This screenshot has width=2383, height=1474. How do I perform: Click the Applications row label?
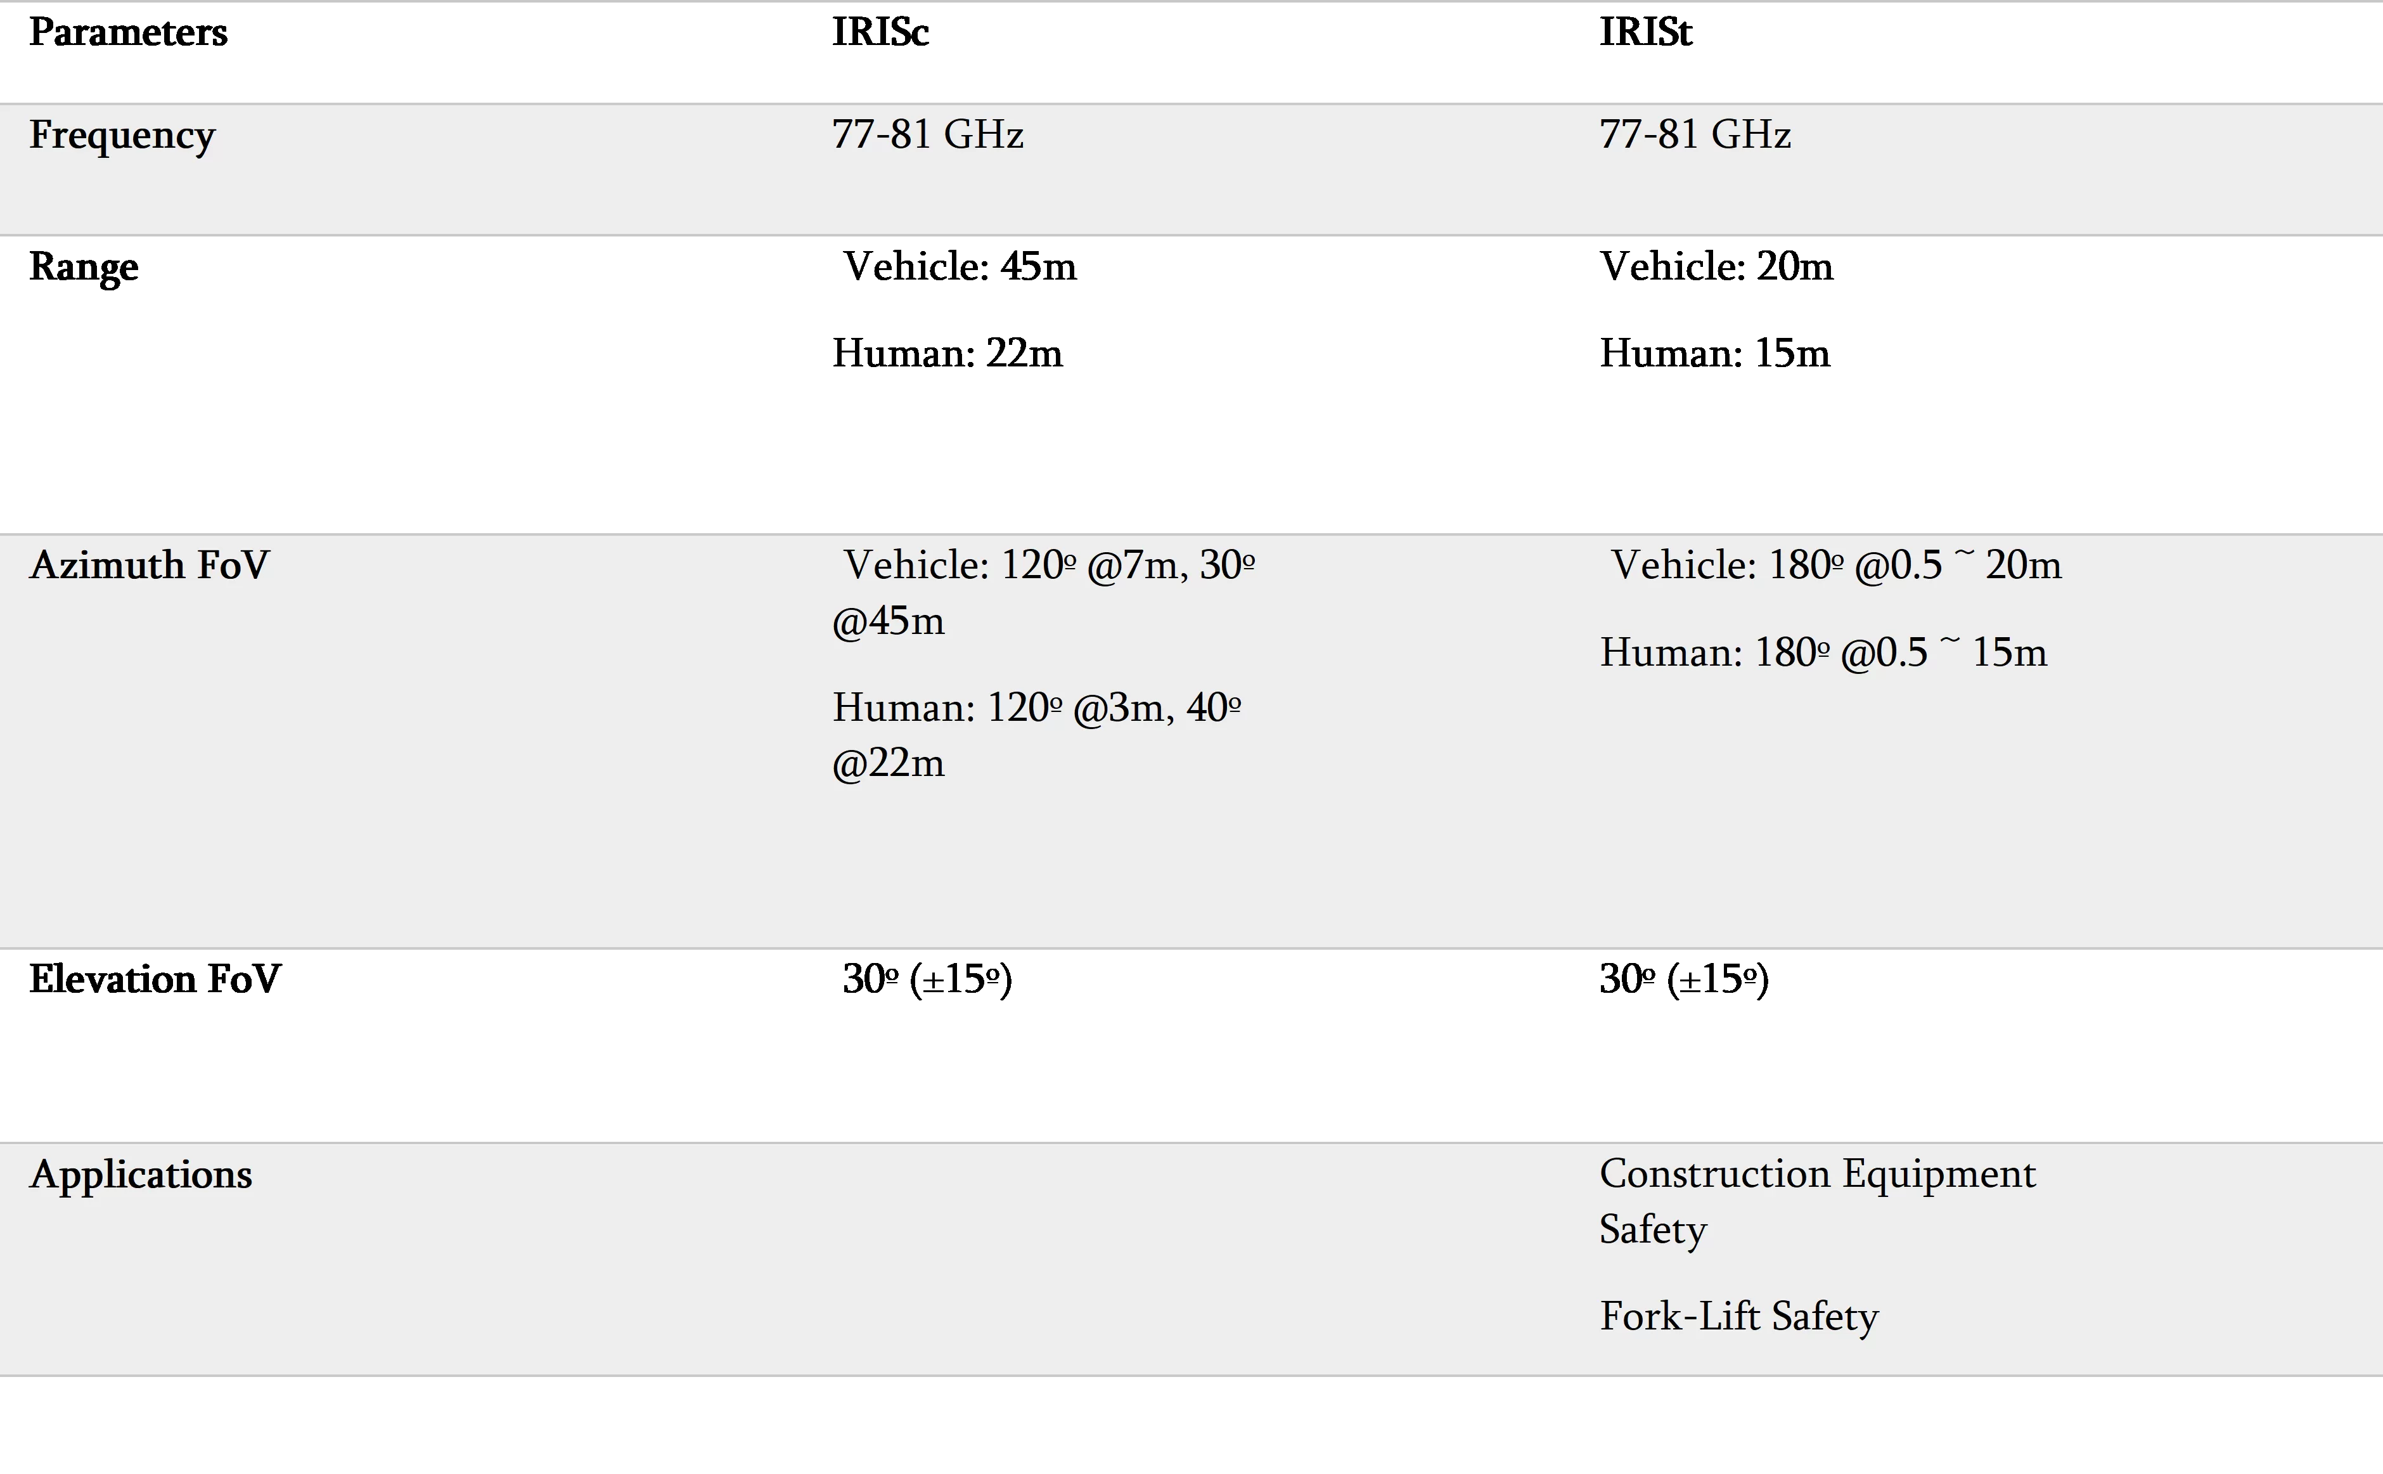tap(141, 1175)
